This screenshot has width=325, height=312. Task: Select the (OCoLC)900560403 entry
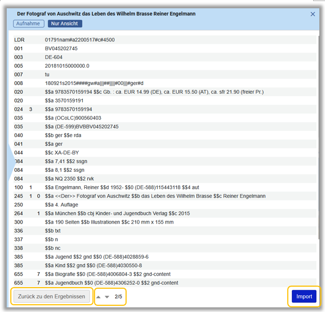pyautogui.click(x=73, y=118)
